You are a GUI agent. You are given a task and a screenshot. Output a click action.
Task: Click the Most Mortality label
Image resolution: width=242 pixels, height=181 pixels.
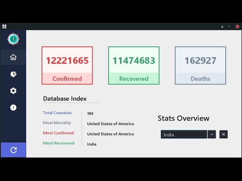point(57,123)
